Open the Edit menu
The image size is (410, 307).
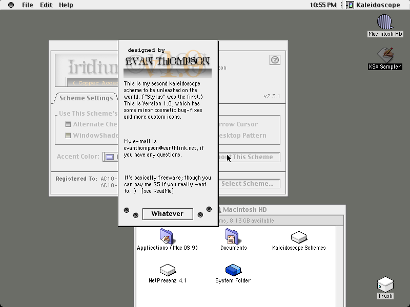click(x=46, y=5)
